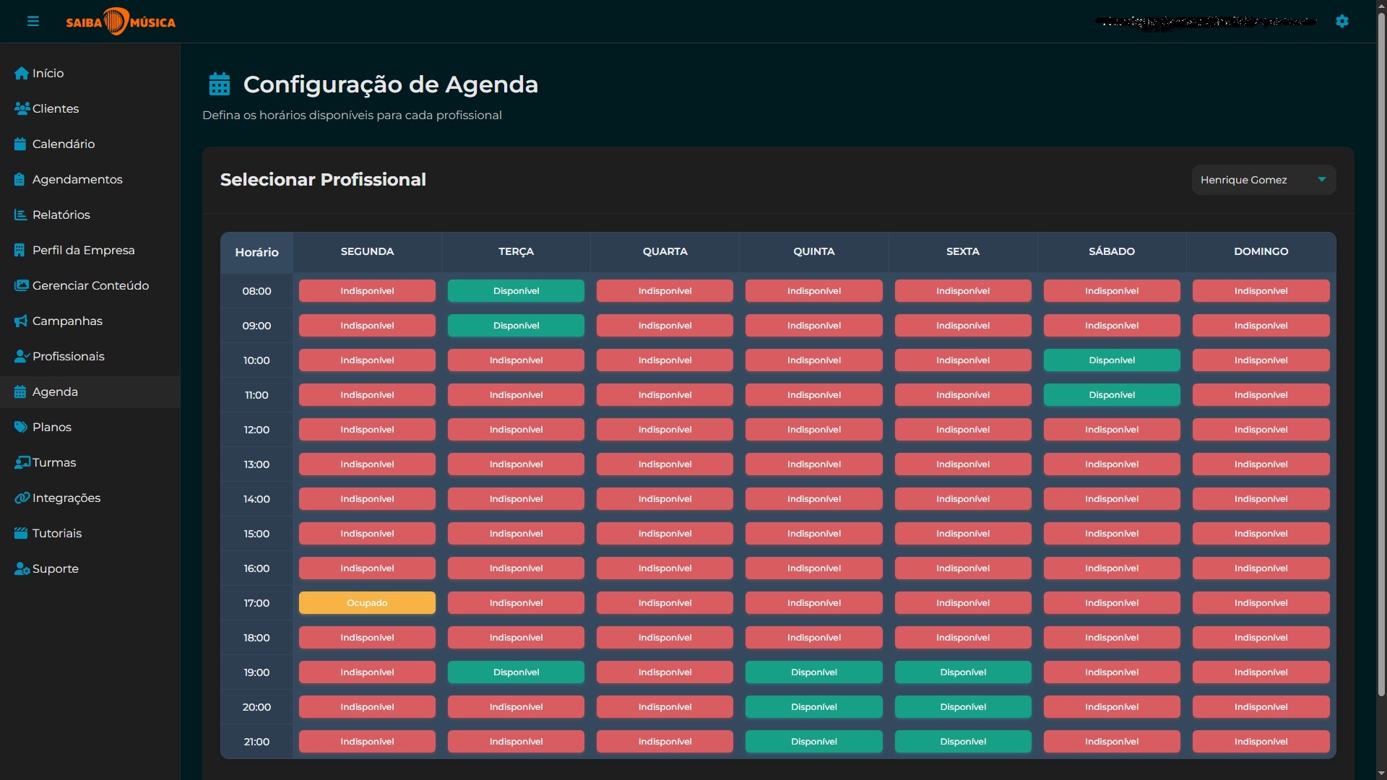
Task: Toggle Sábado 10:00 Disponível slot
Action: pyautogui.click(x=1112, y=360)
